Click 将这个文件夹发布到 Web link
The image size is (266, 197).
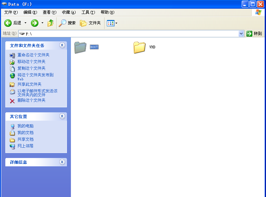tap(35, 77)
